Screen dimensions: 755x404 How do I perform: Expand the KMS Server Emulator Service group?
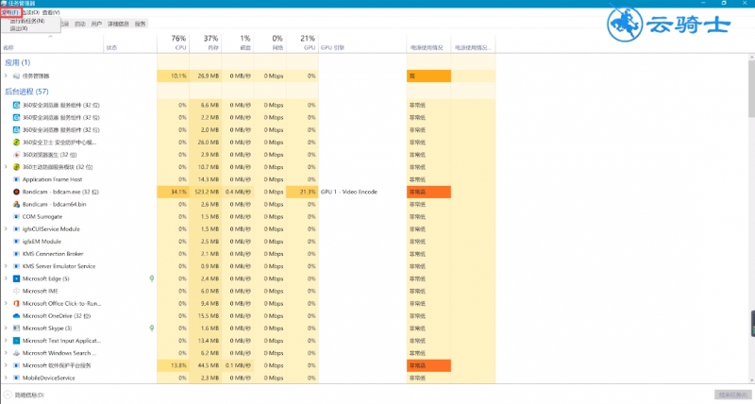(x=6, y=266)
